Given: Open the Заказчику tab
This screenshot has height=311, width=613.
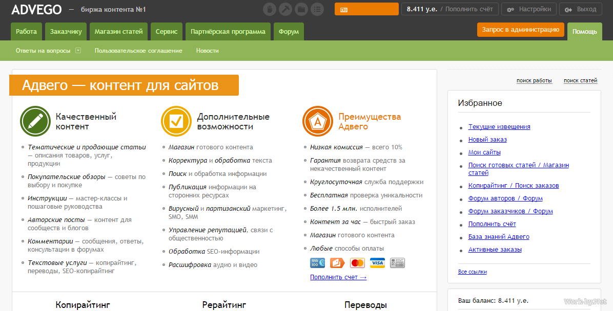Looking at the screenshot, I should point(66,32).
